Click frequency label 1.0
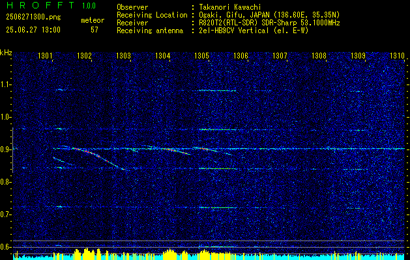Viewport: 410px width, 260px height. tap(5, 117)
